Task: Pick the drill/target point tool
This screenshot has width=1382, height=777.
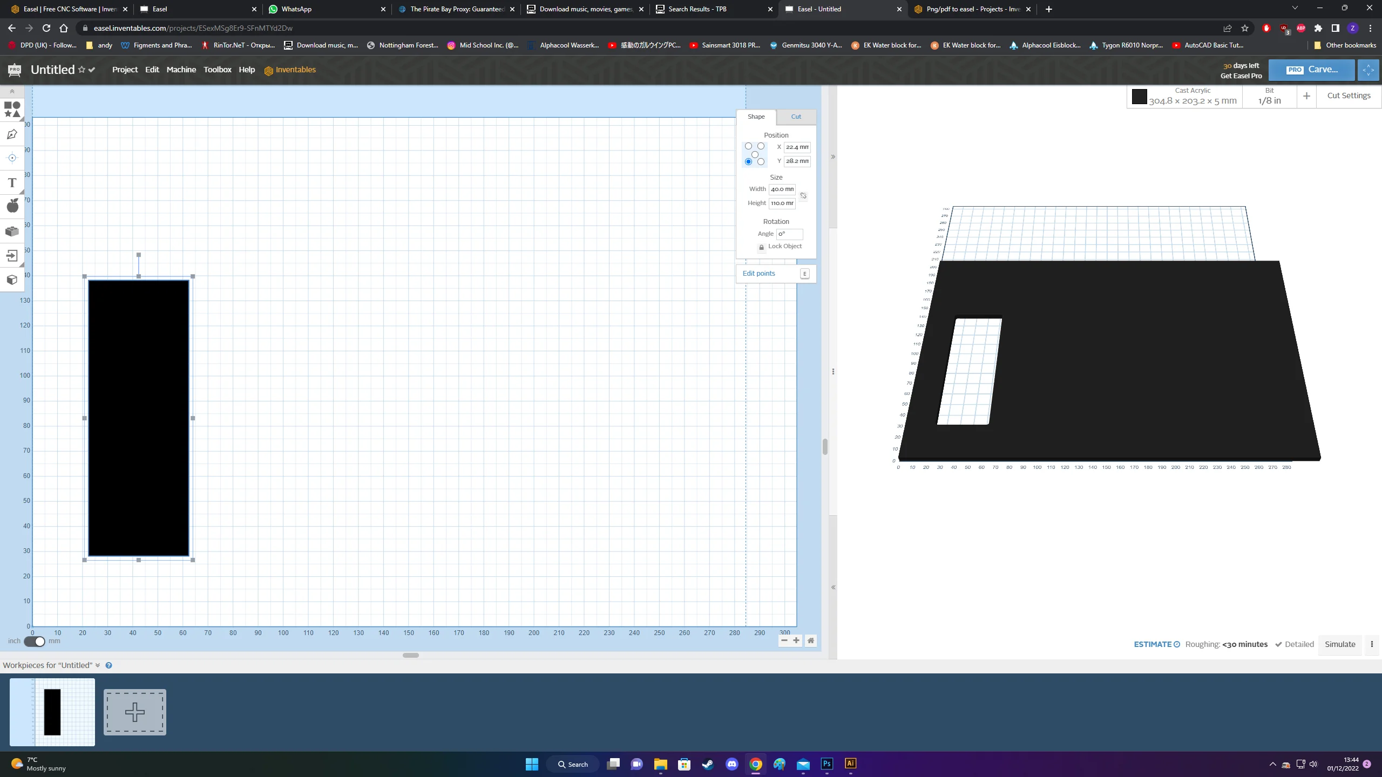Action: tap(12, 158)
